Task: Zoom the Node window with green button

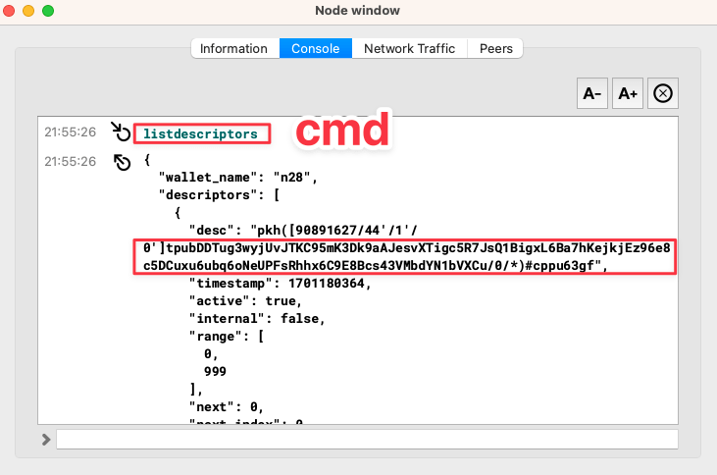Action: [x=48, y=11]
